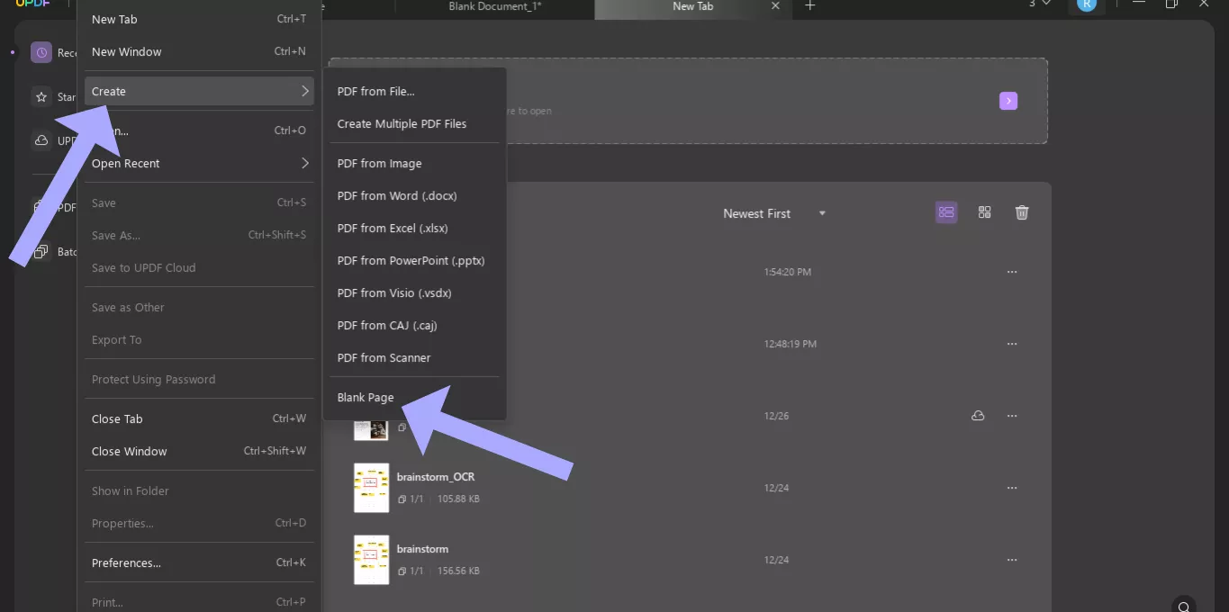This screenshot has height=612, width=1229.
Task: Select the Recent section clock icon
Action: pos(41,52)
